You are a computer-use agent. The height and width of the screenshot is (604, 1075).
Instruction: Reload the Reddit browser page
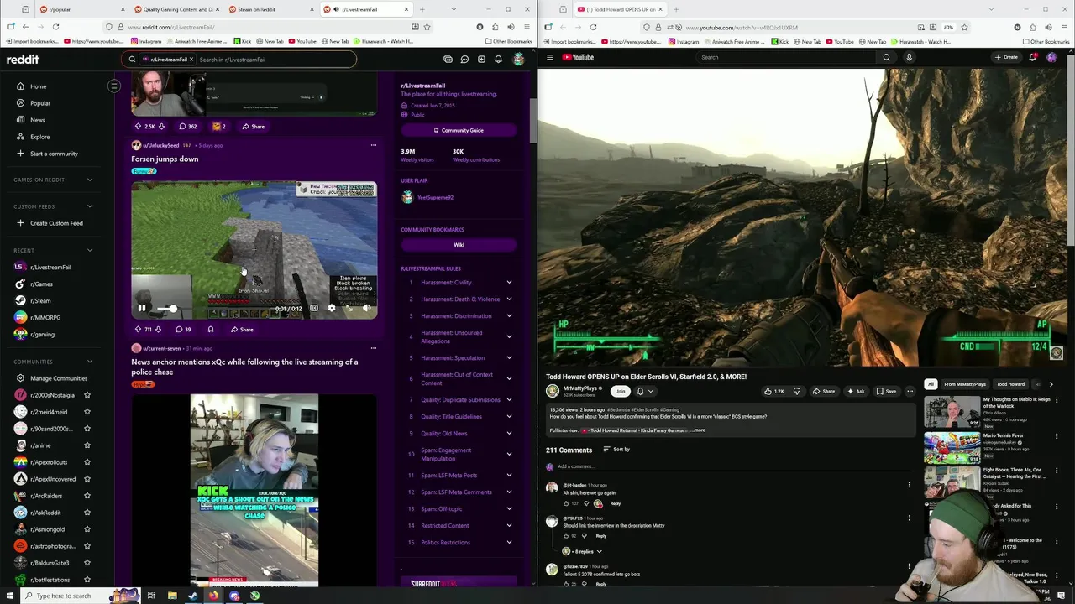click(x=55, y=27)
